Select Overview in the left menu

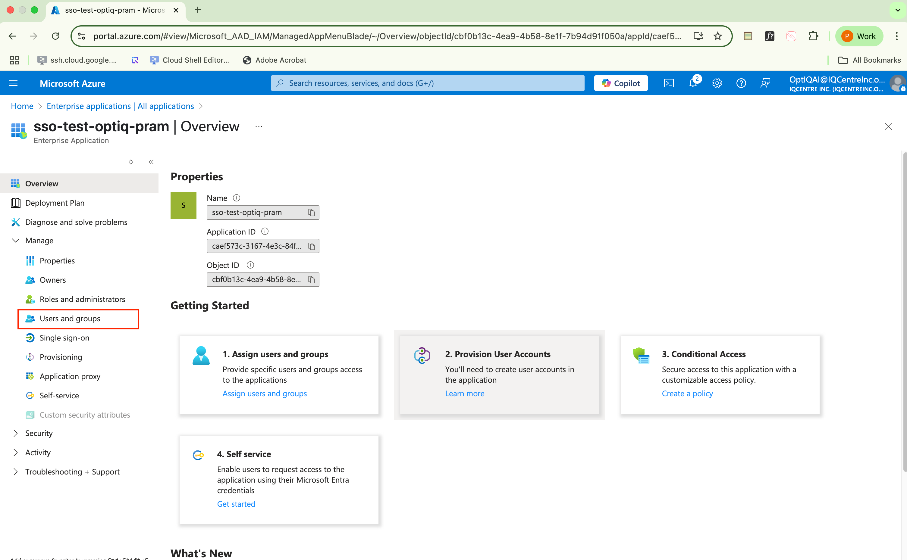[79, 184]
